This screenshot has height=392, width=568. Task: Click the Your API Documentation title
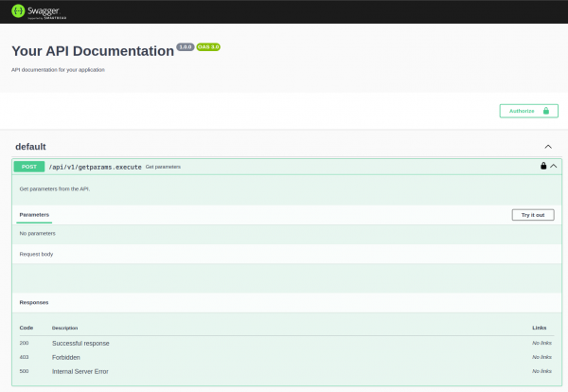tap(93, 51)
